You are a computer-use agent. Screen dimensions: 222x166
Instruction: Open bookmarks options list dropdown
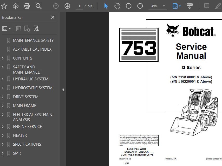6,28
